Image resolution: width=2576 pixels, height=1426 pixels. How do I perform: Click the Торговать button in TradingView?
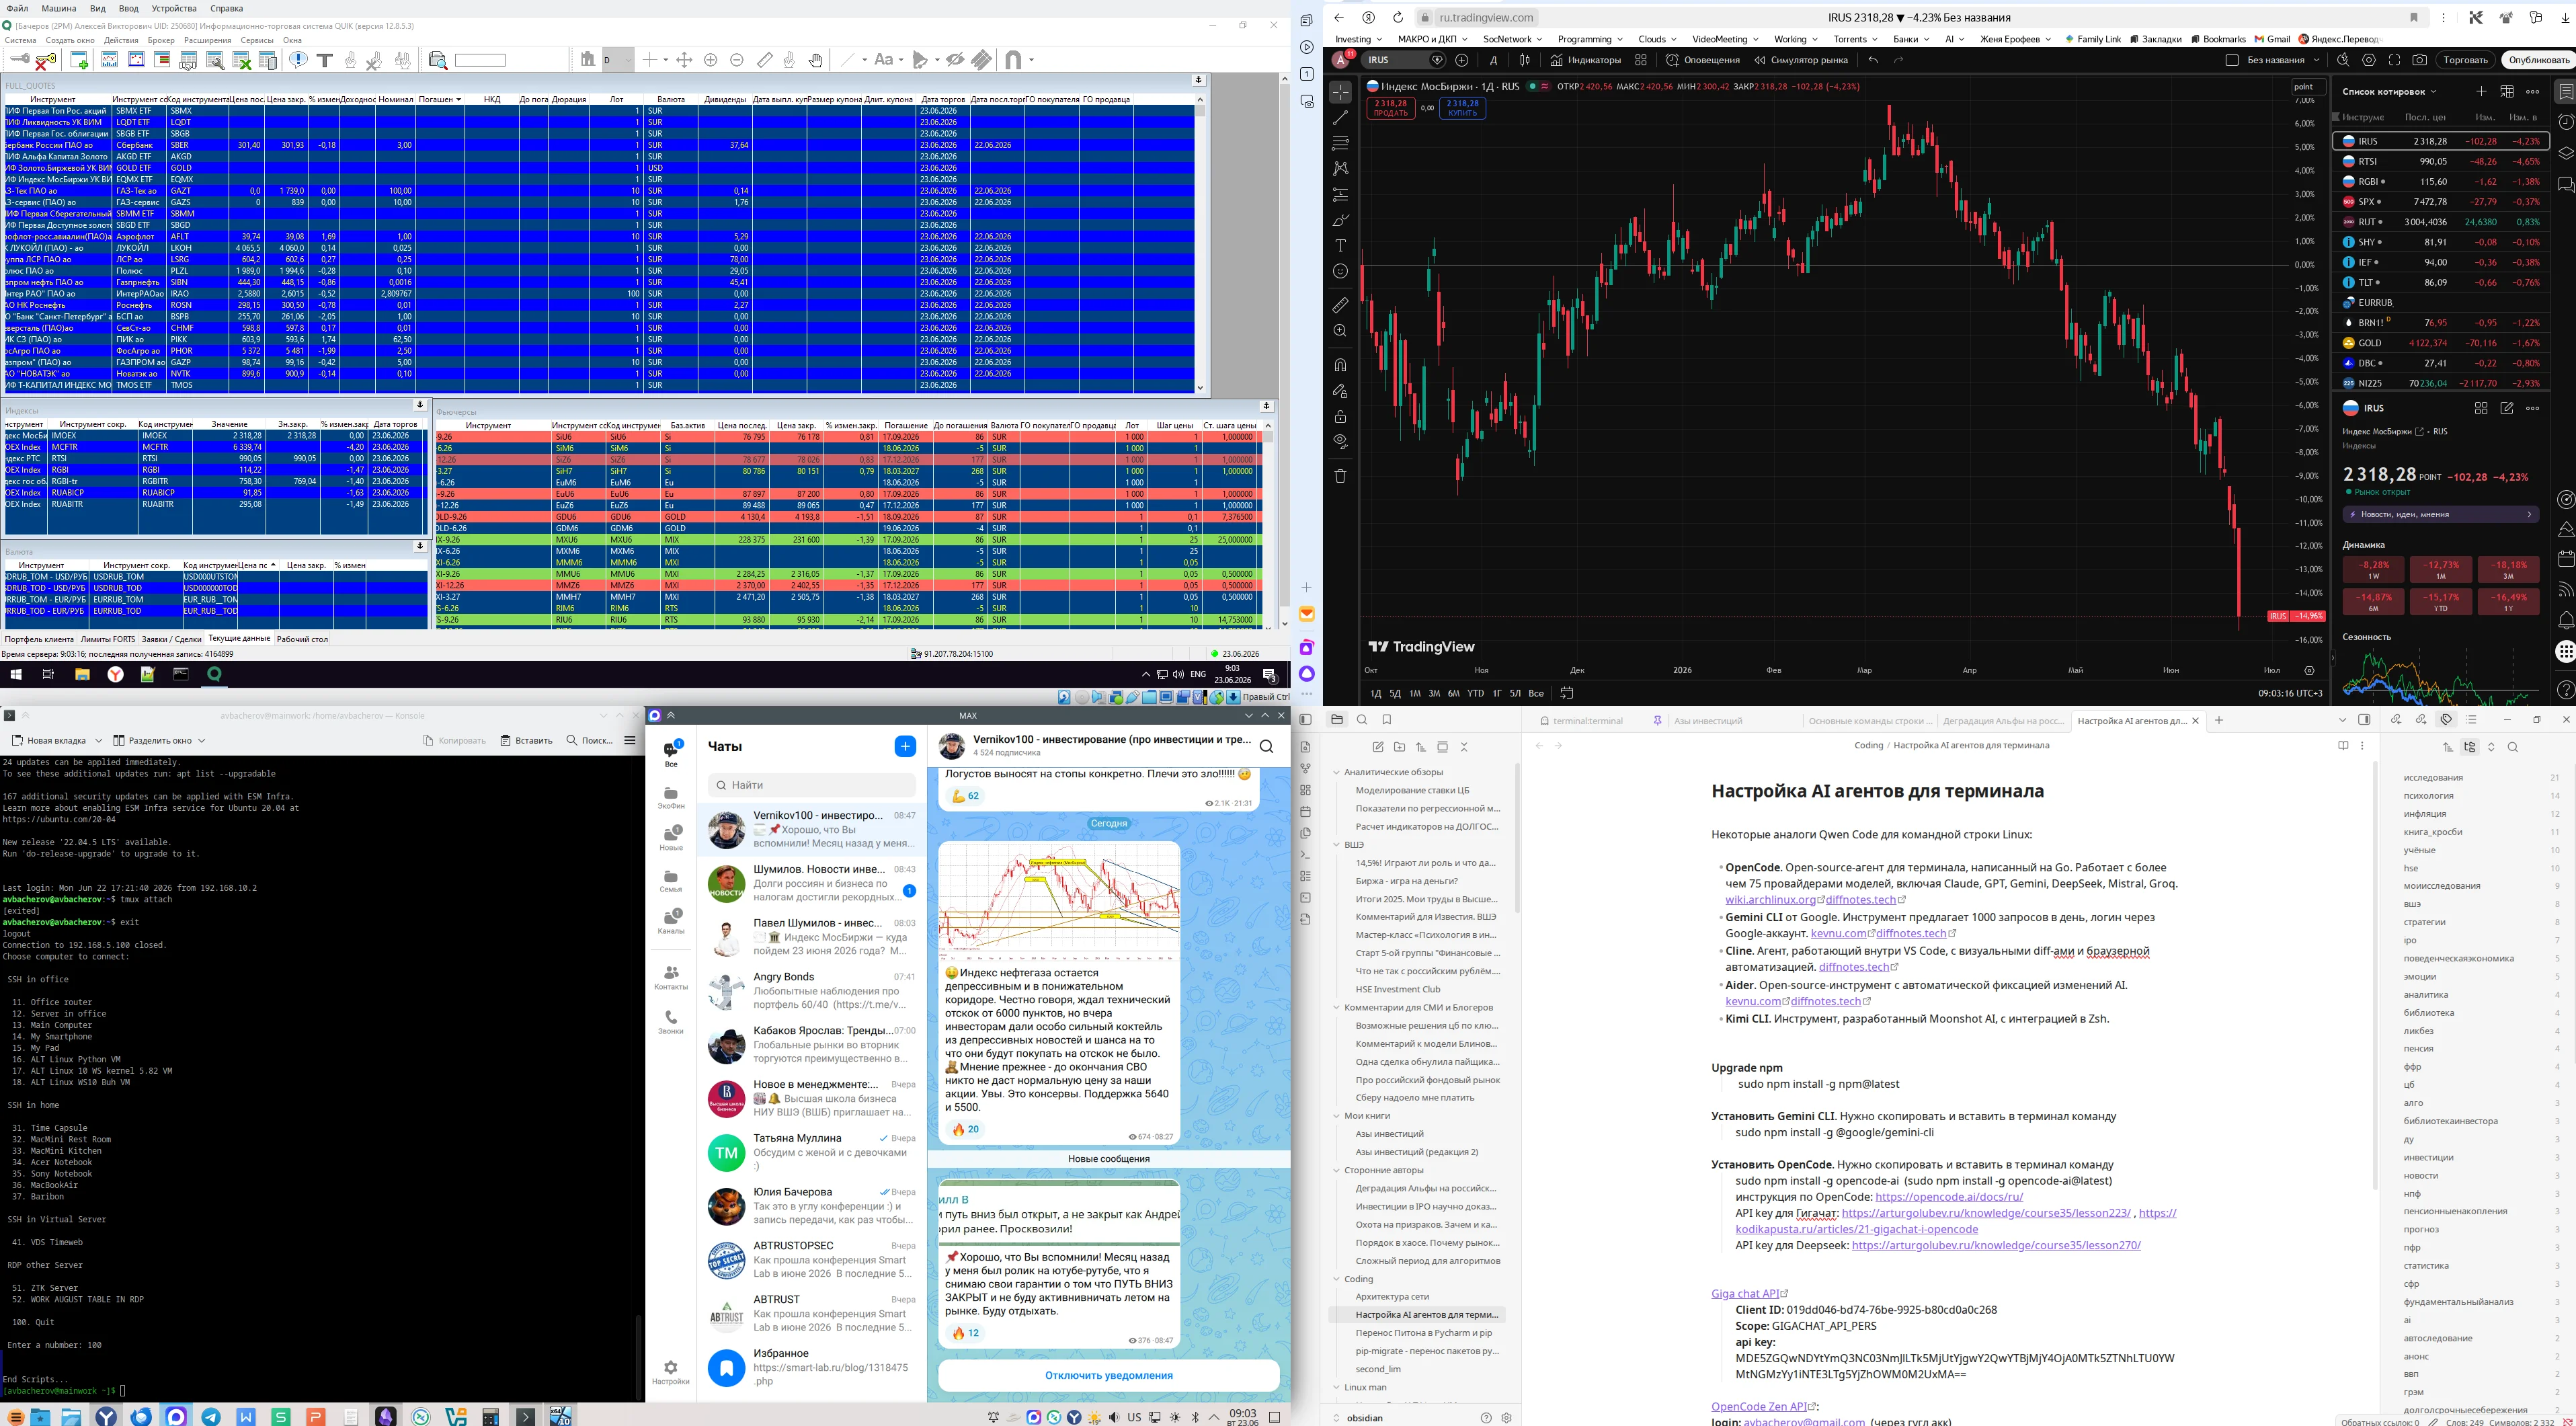[2465, 60]
